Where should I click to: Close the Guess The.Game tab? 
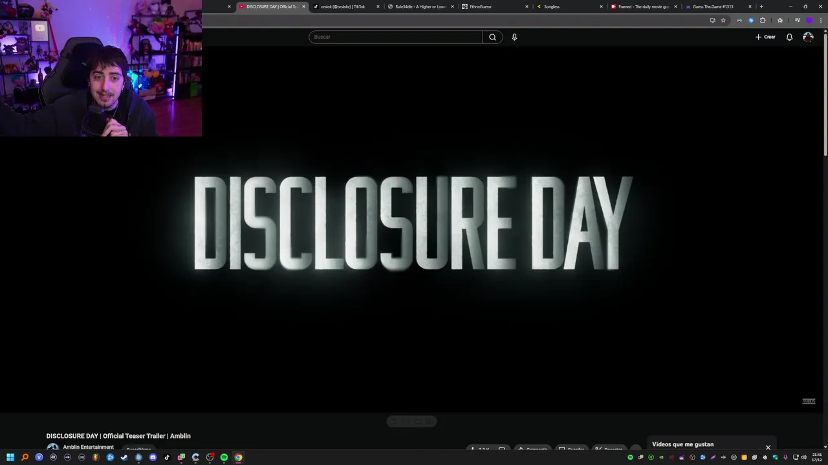(750, 6)
